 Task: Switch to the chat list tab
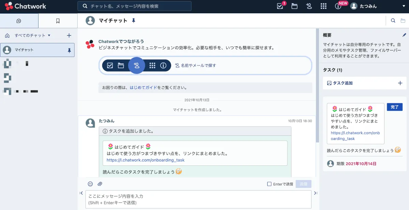19,21
